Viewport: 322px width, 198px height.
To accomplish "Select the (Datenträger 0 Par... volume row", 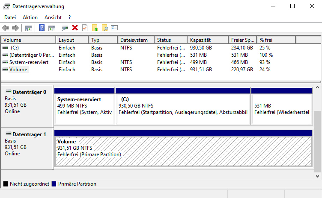I will coord(32,55).
